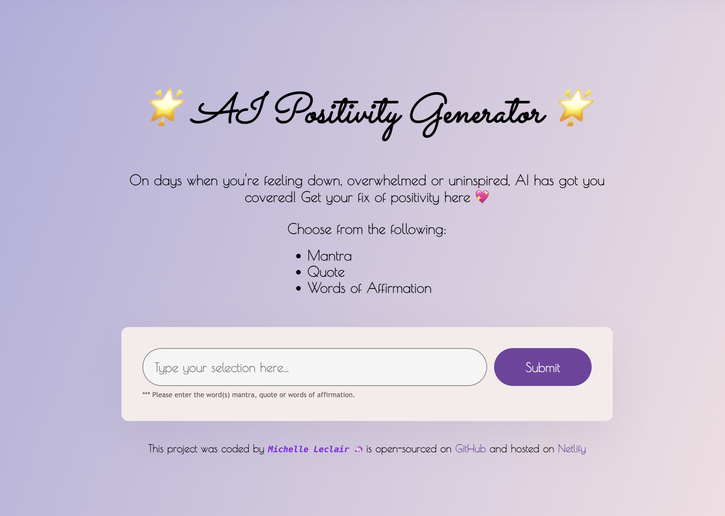Select the Mantra list item
The image size is (725, 516).
[329, 256]
